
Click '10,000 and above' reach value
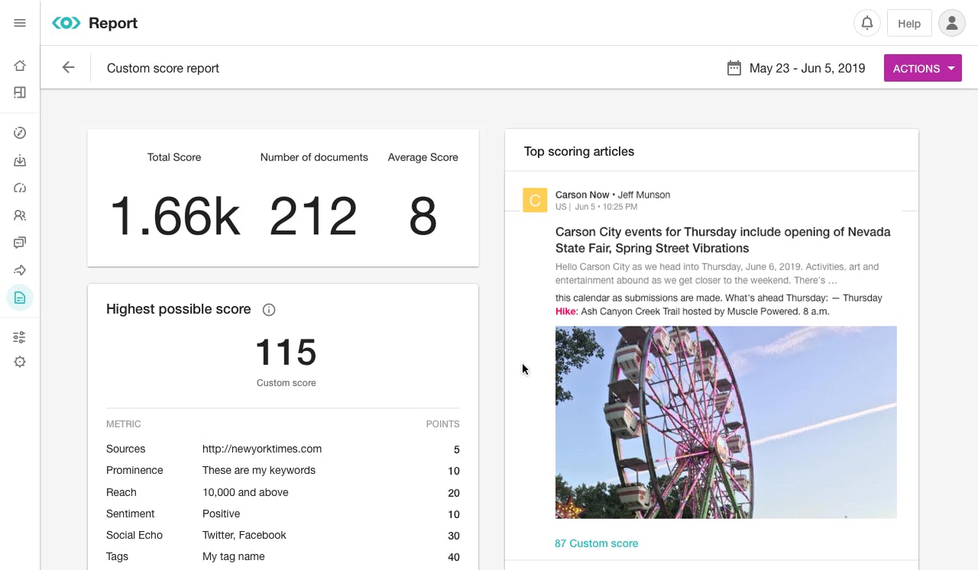[x=245, y=492]
